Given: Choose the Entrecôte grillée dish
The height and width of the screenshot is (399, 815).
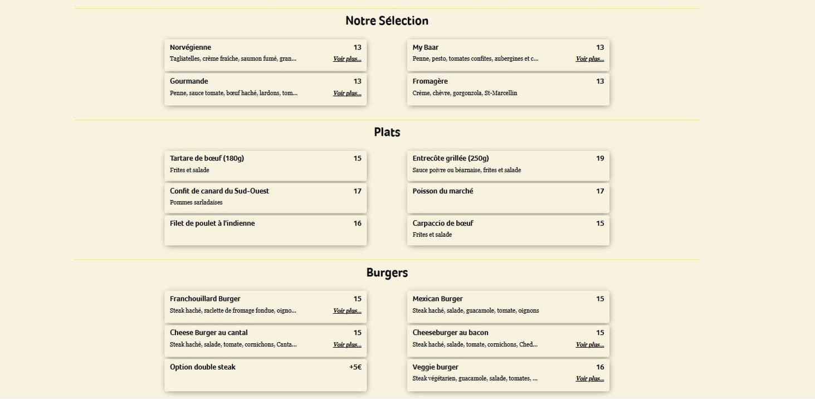Looking at the screenshot, I should [508, 165].
